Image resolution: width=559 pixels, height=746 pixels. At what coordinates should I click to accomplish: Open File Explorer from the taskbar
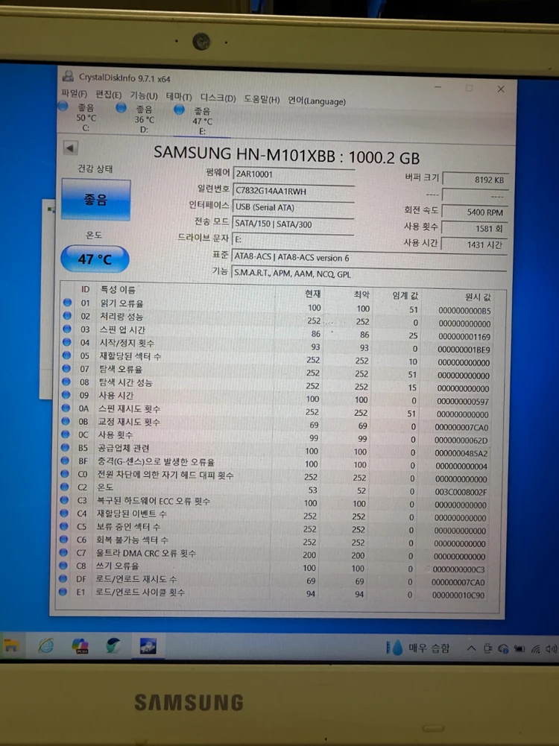pos(11,645)
